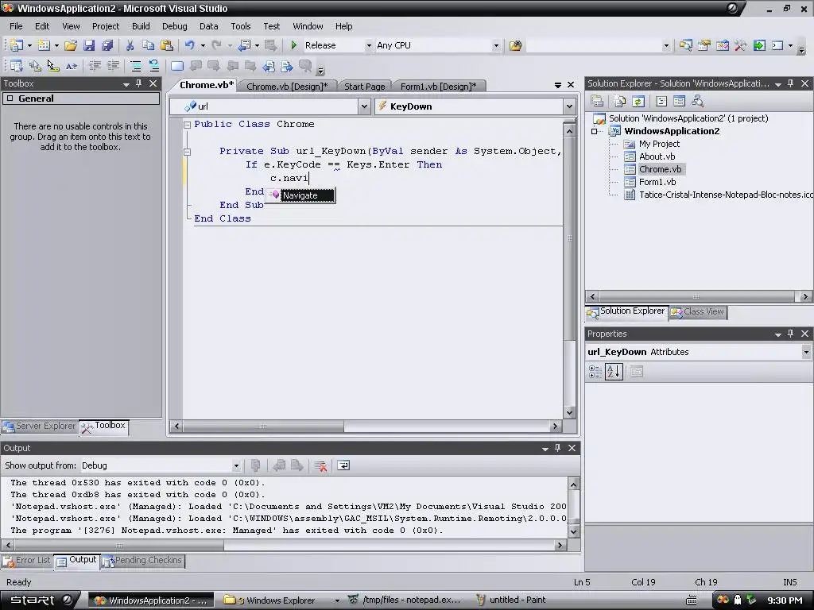814x610 pixels.
Task: Click the New Project toolbar icon
Action: pos(16,45)
